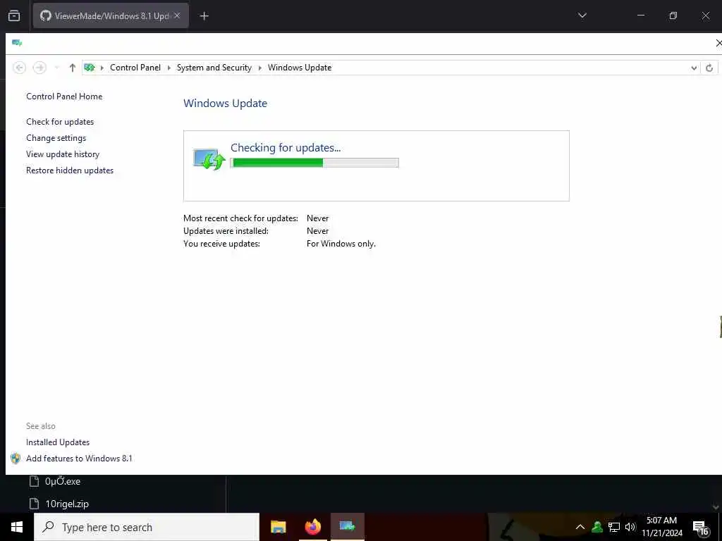
Task: Expand the root breadcrumb arrow before Control Panel
Action: (x=102, y=68)
